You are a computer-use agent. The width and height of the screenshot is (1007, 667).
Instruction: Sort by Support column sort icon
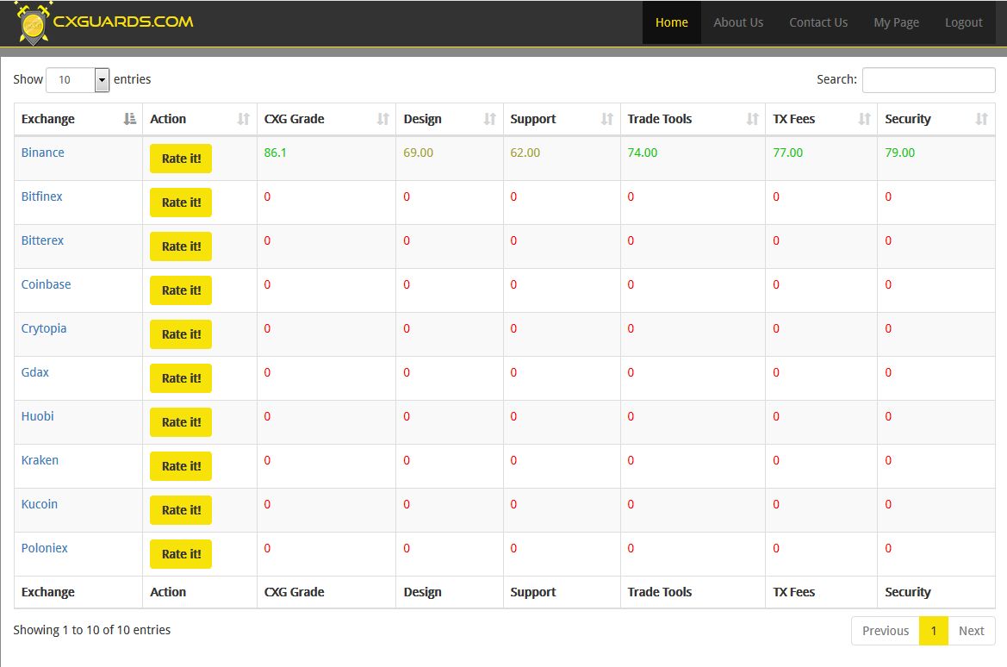tap(607, 119)
